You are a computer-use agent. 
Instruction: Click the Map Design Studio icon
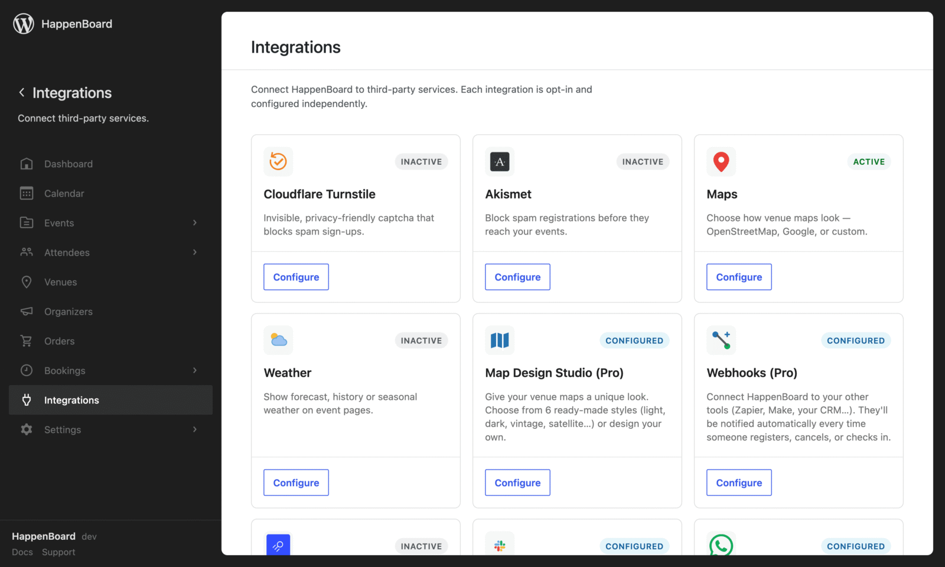coord(500,340)
